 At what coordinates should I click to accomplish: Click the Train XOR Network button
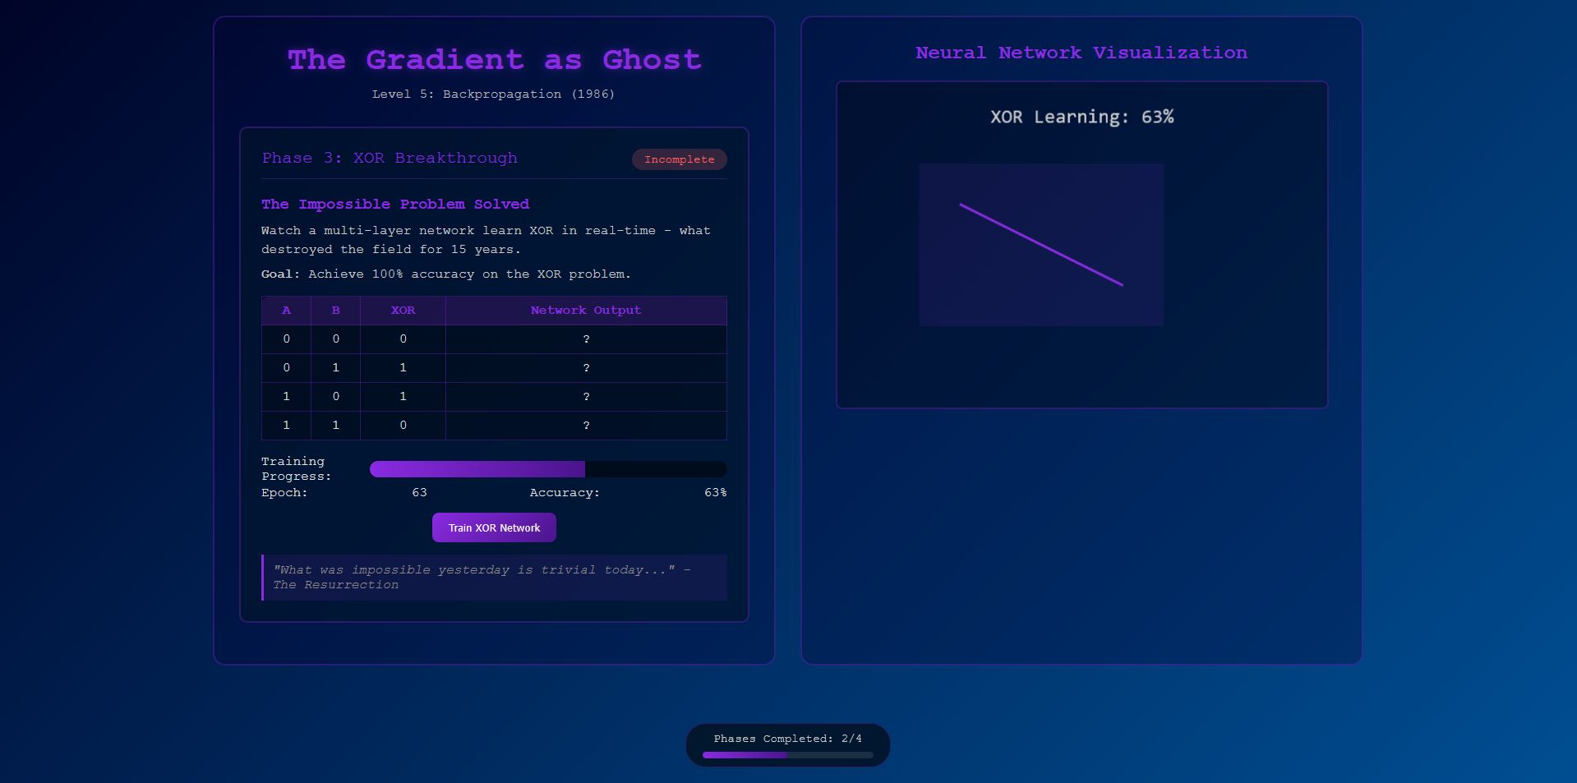pos(494,527)
